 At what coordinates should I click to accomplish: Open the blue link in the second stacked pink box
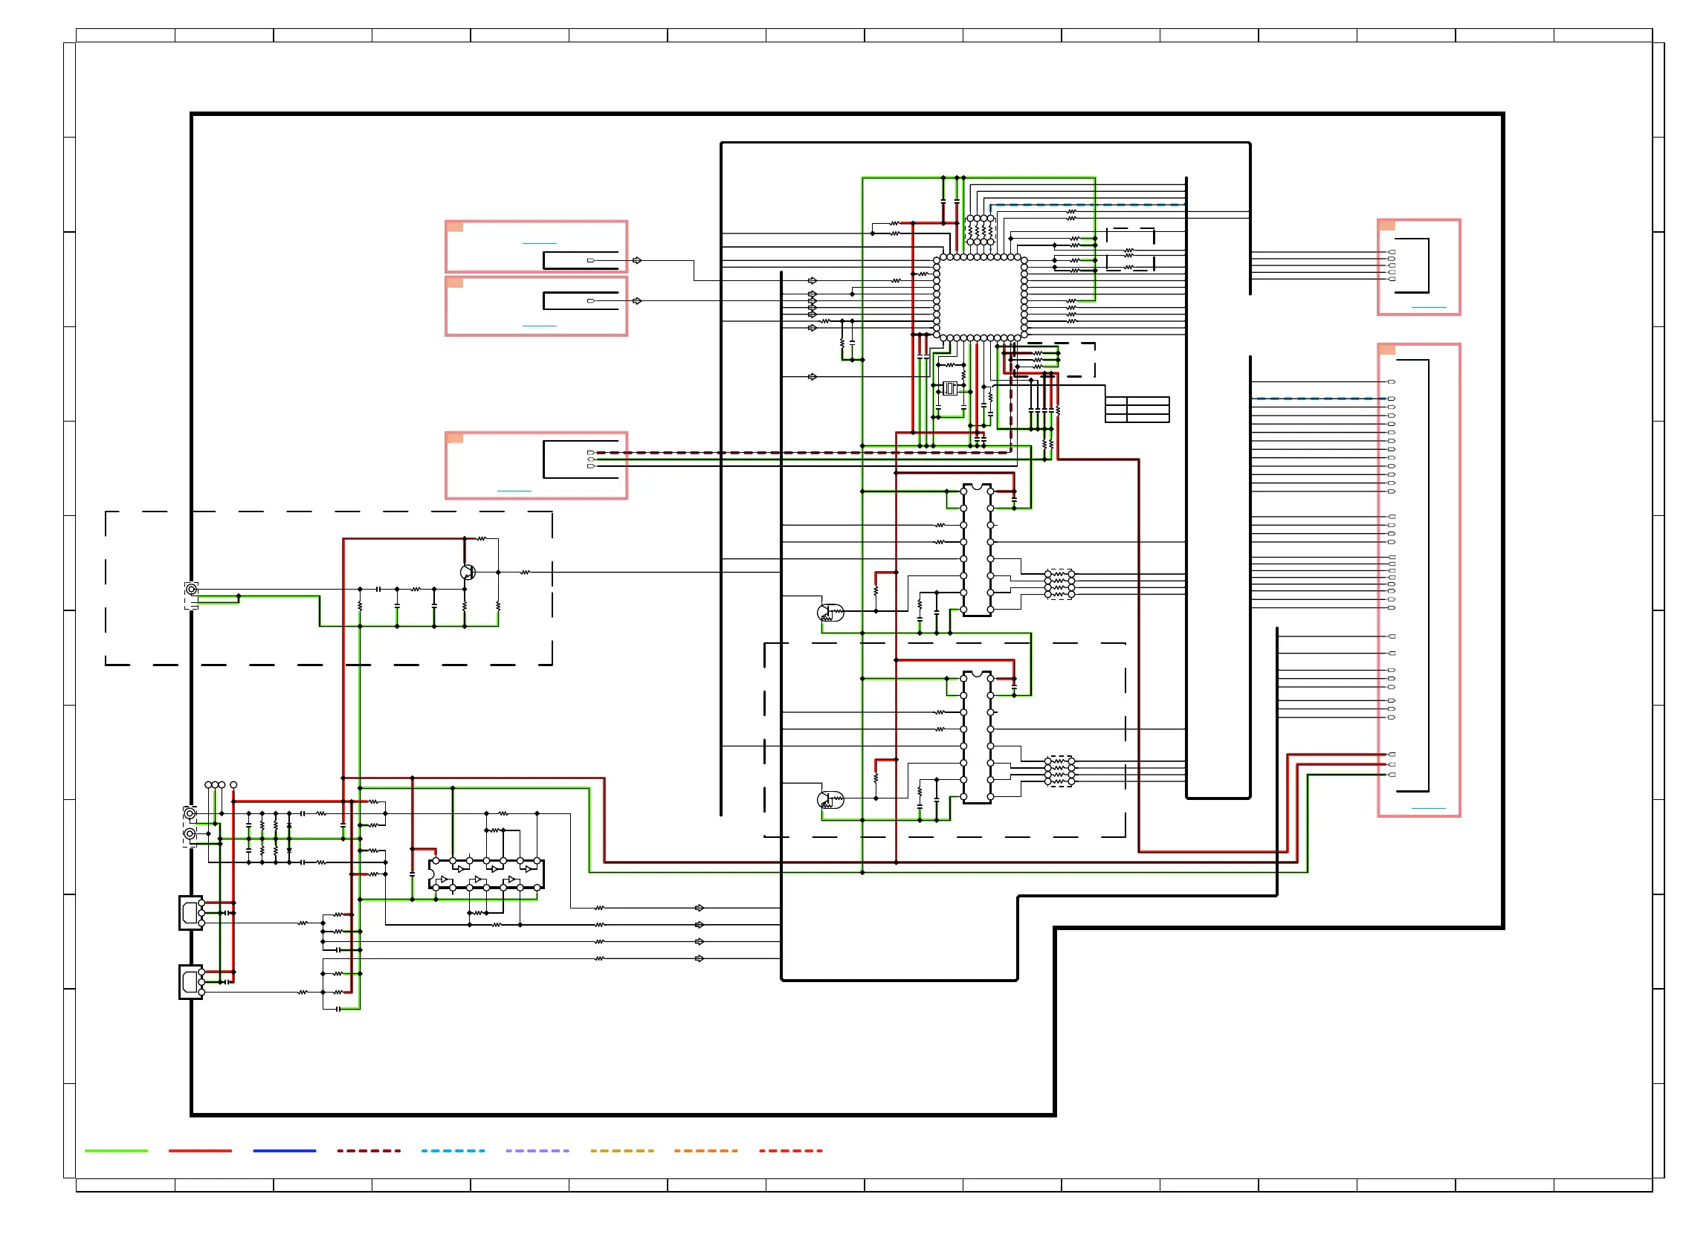pos(540,326)
